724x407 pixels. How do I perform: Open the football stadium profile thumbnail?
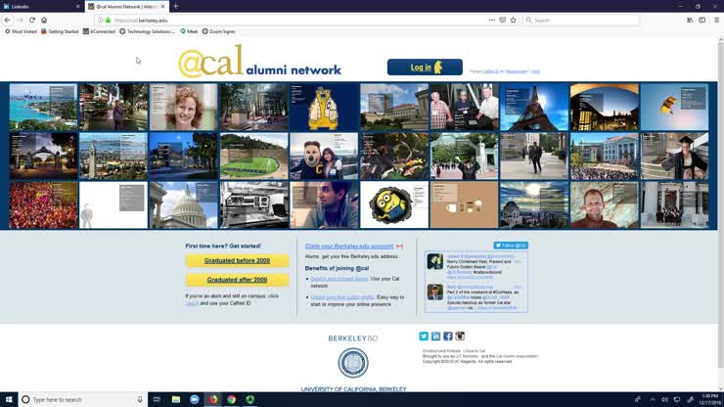(253, 157)
